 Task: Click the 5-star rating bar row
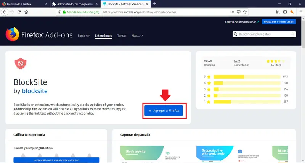tap(246, 77)
